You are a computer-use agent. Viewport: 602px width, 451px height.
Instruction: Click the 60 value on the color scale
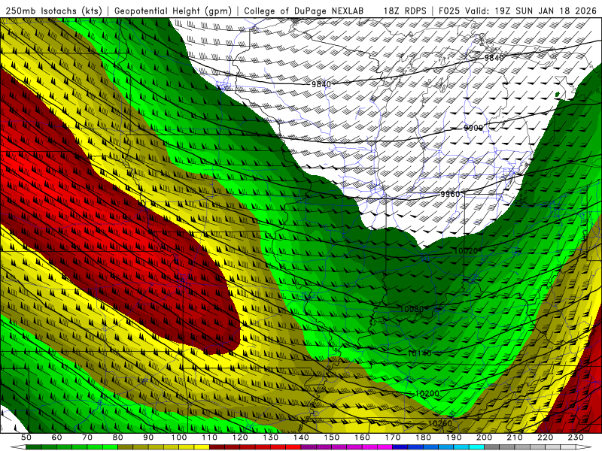(56, 437)
